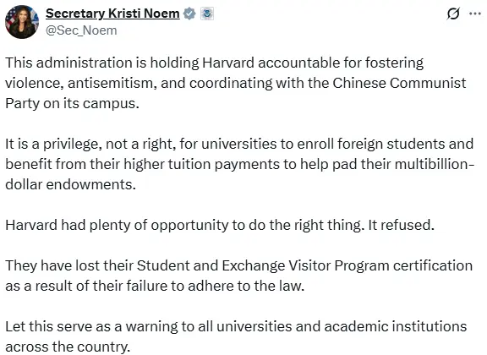Open the Grok explain-post icon

point(453,14)
